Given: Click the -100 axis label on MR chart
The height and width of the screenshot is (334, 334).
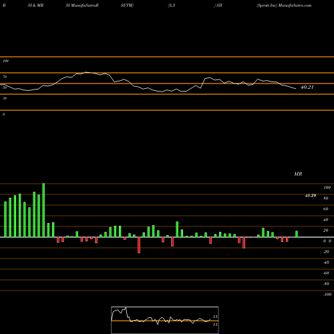Looking at the screenshot, I should [327, 295].
